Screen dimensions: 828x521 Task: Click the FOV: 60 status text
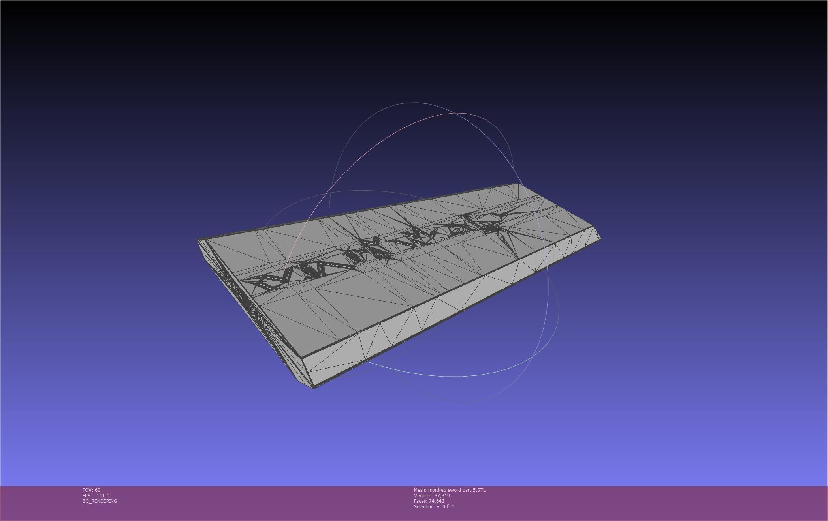(91, 490)
